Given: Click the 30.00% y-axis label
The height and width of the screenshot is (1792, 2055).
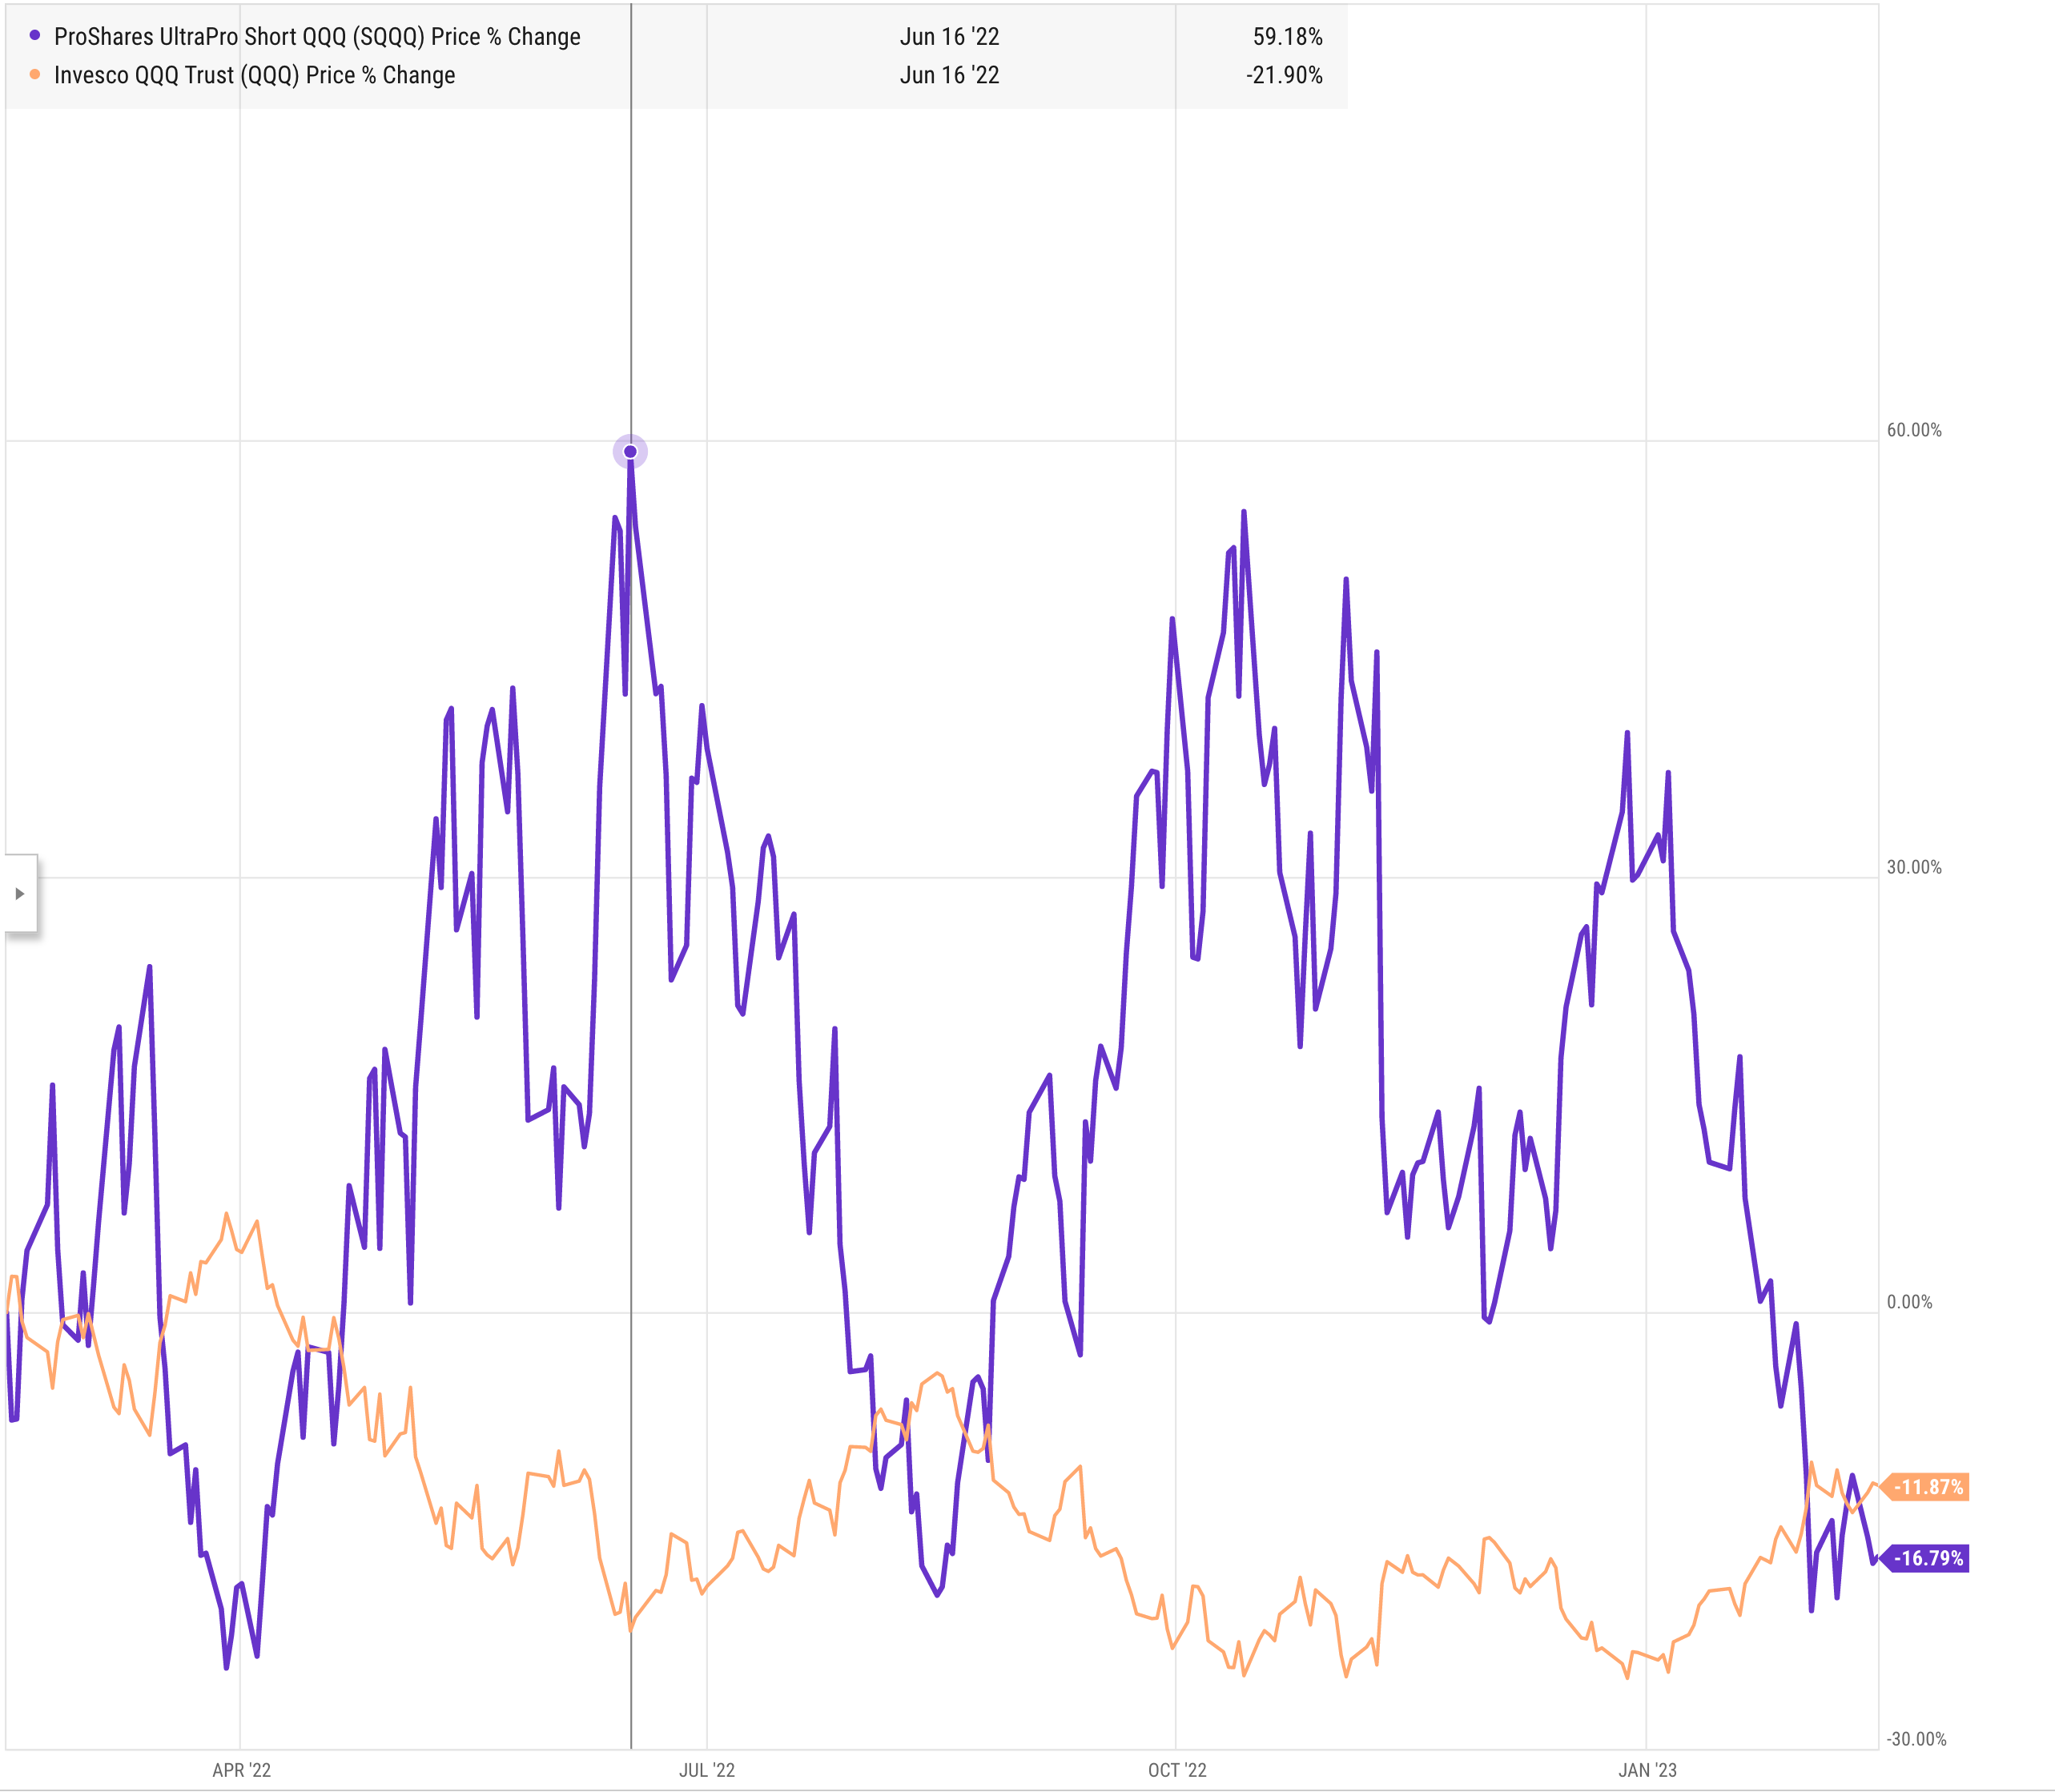Looking at the screenshot, I should 1914,867.
